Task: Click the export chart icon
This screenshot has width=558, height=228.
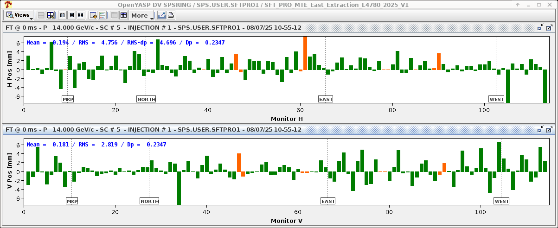Action: [161, 15]
